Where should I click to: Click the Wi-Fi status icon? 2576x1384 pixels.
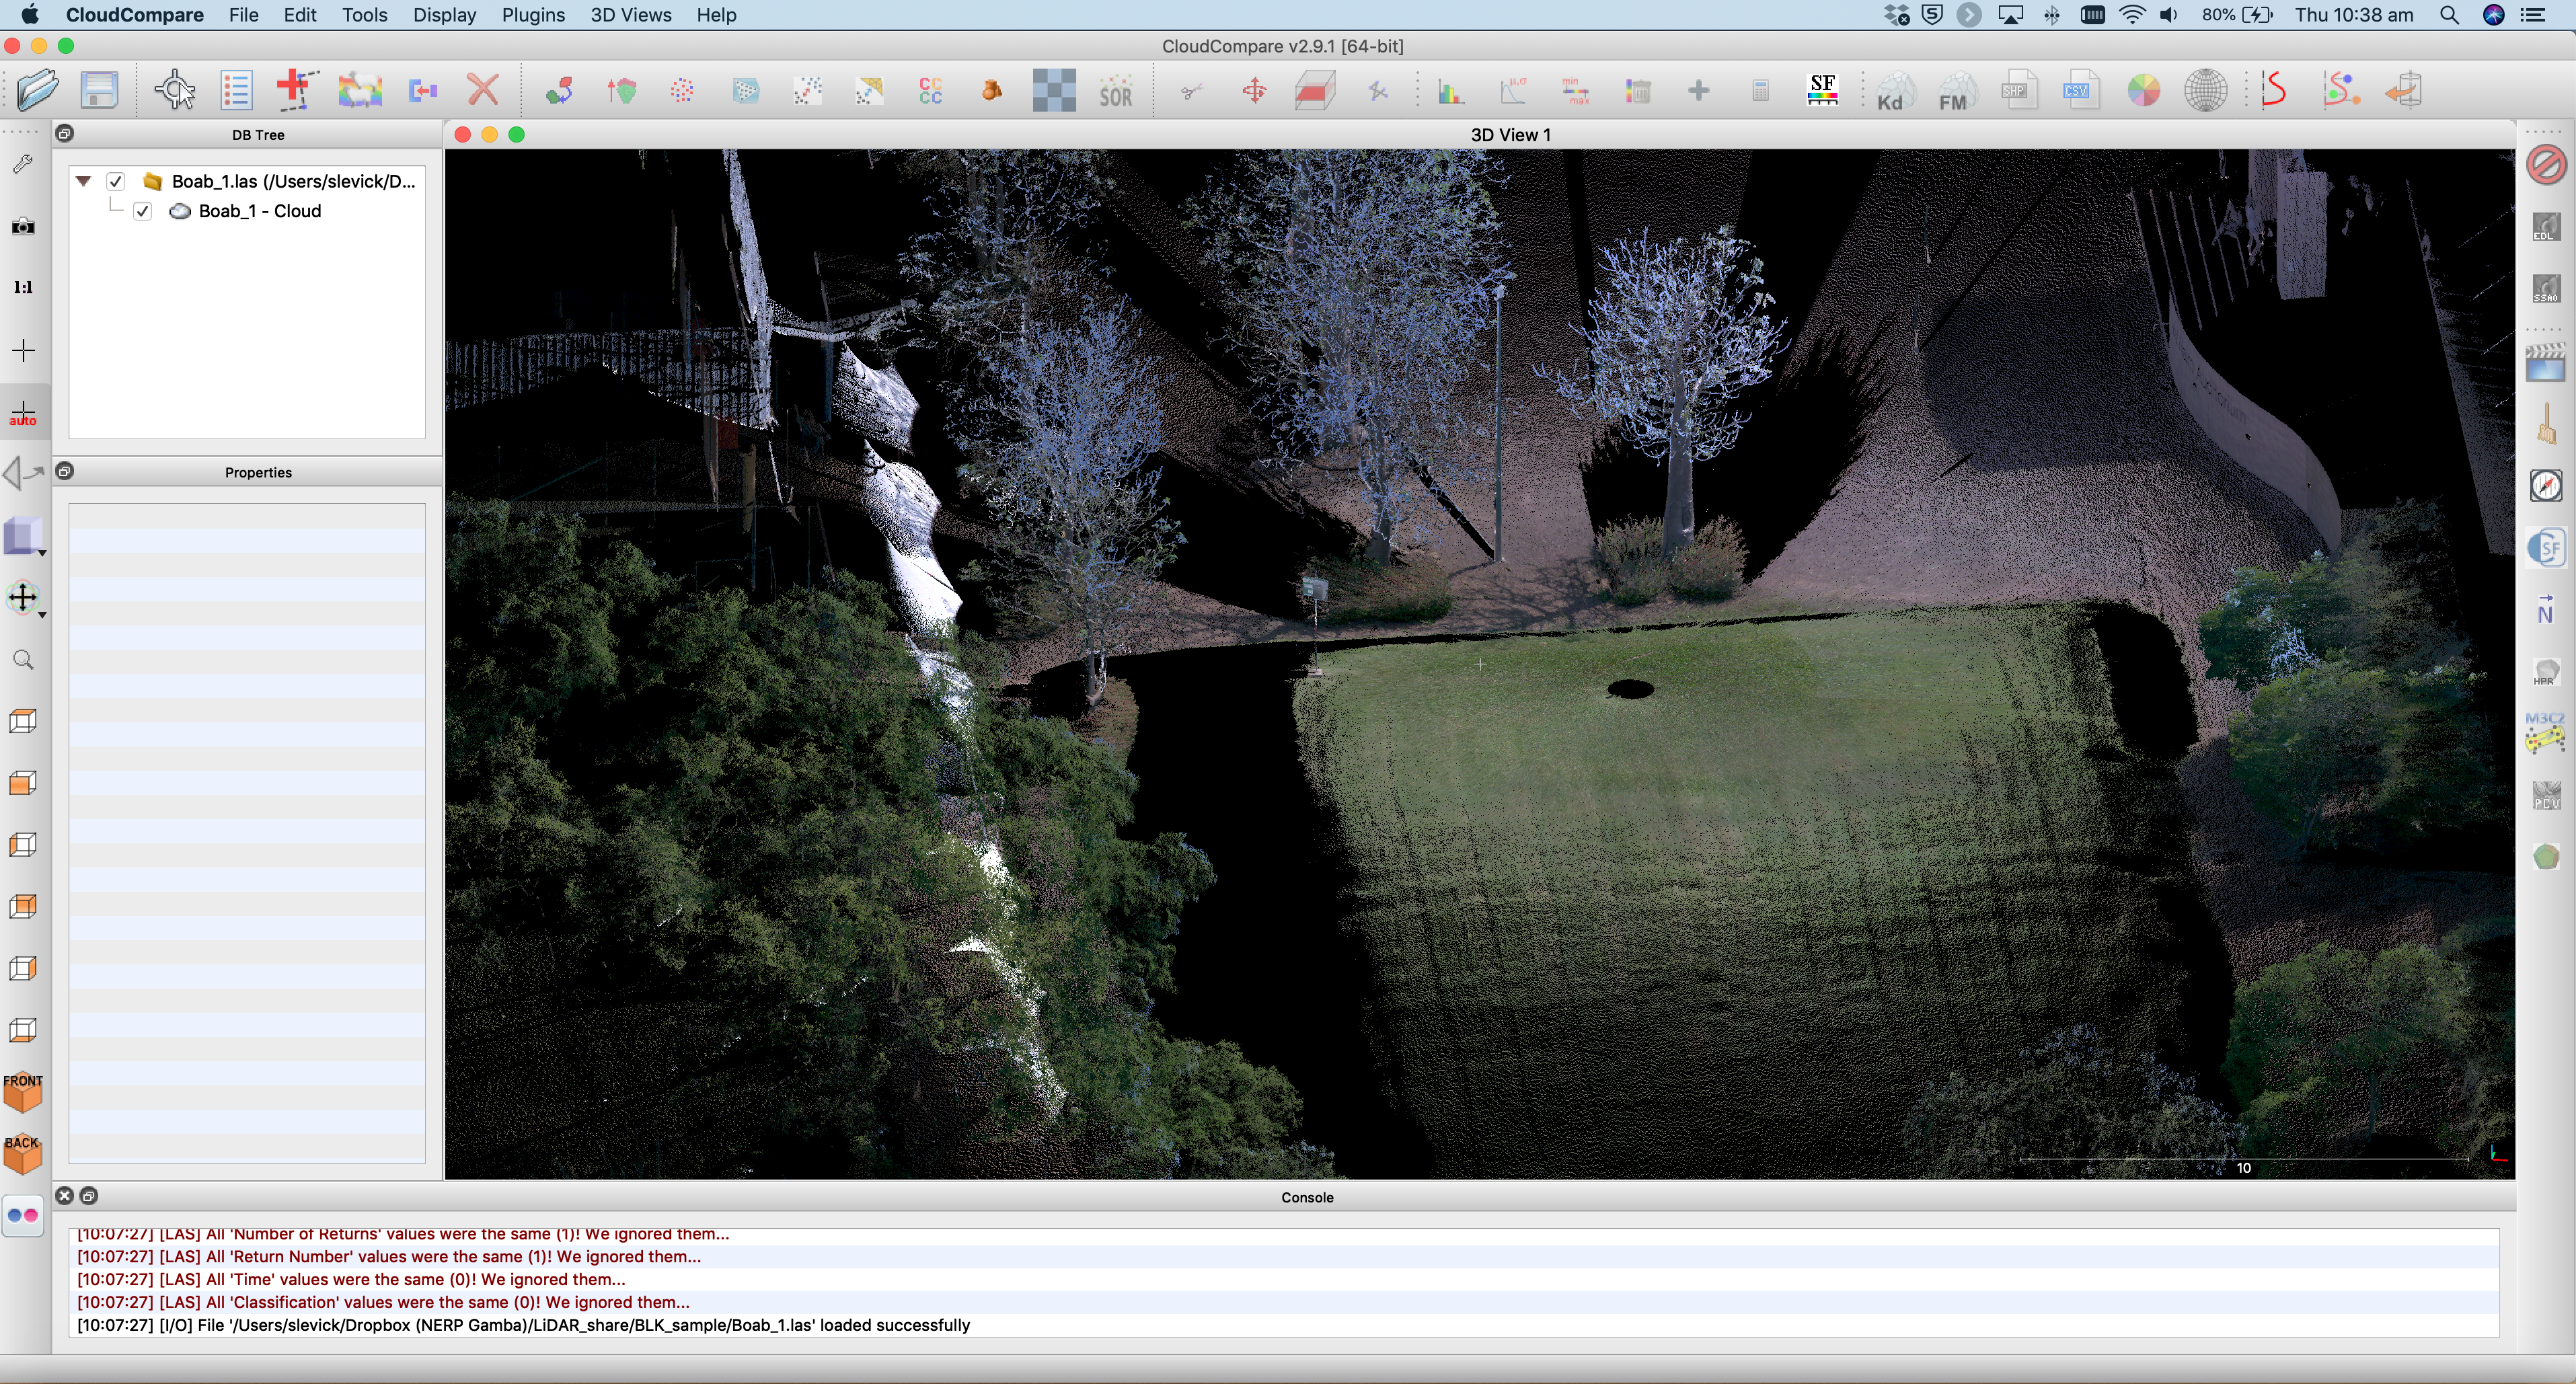tap(2131, 15)
